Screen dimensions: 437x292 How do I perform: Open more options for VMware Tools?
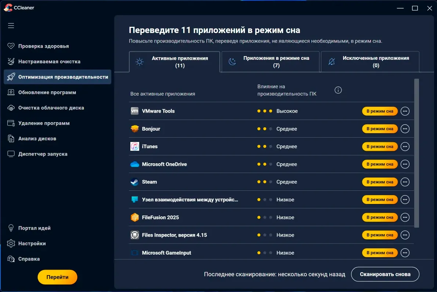pyautogui.click(x=405, y=111)
